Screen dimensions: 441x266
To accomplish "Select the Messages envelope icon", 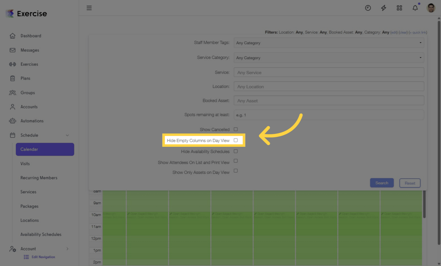I will point(12,50).
